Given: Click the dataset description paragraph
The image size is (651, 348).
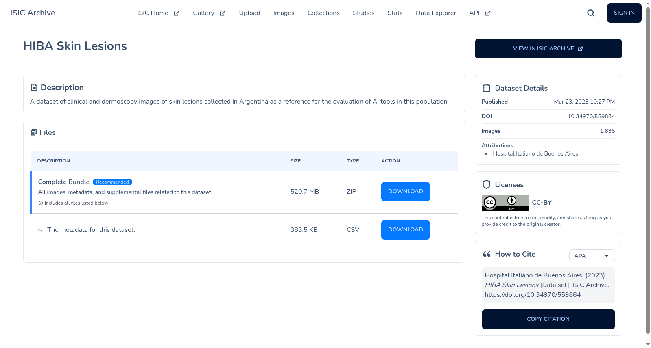Looking at the screenshot, I should [x=239, y=102].
